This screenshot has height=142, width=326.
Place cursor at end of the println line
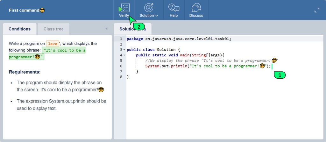point(272,66)
